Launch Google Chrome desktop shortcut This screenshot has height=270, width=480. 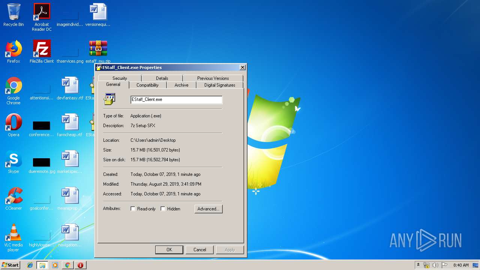tap(13, 91)
